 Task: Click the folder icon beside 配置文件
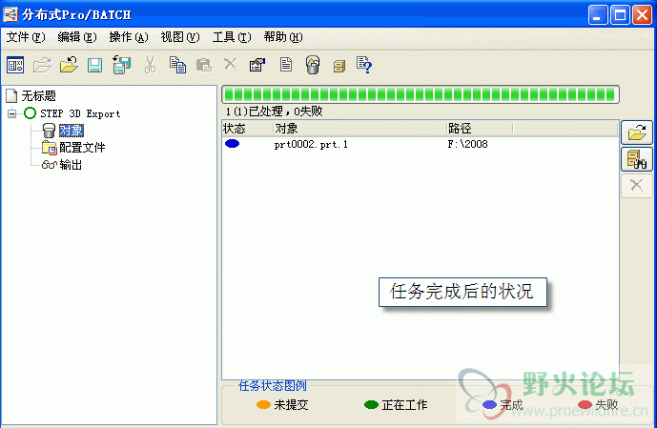point(49,148)
